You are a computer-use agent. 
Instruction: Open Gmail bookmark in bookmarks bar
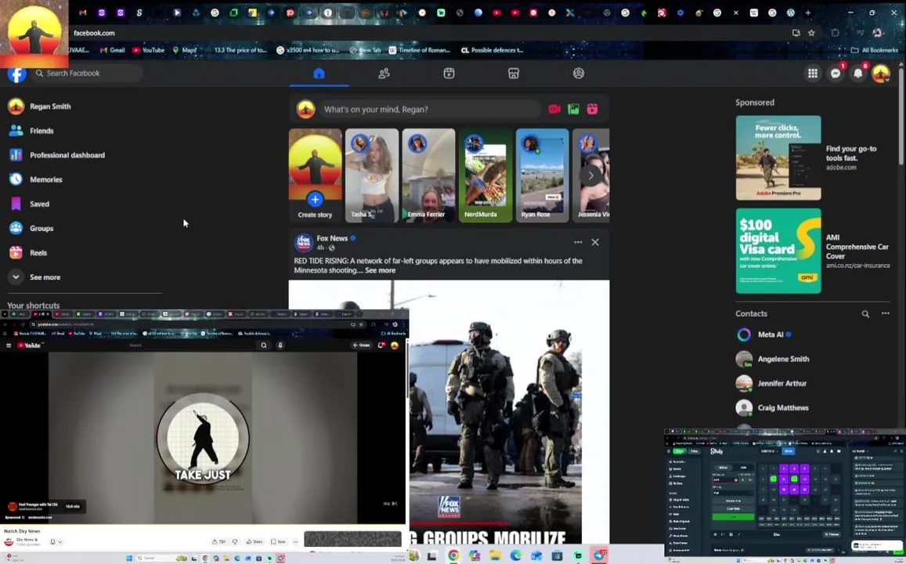tap(112, 50)
